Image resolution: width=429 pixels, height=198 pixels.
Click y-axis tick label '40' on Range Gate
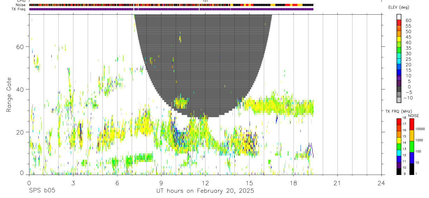pyautogui.click(x=21, y=89)
